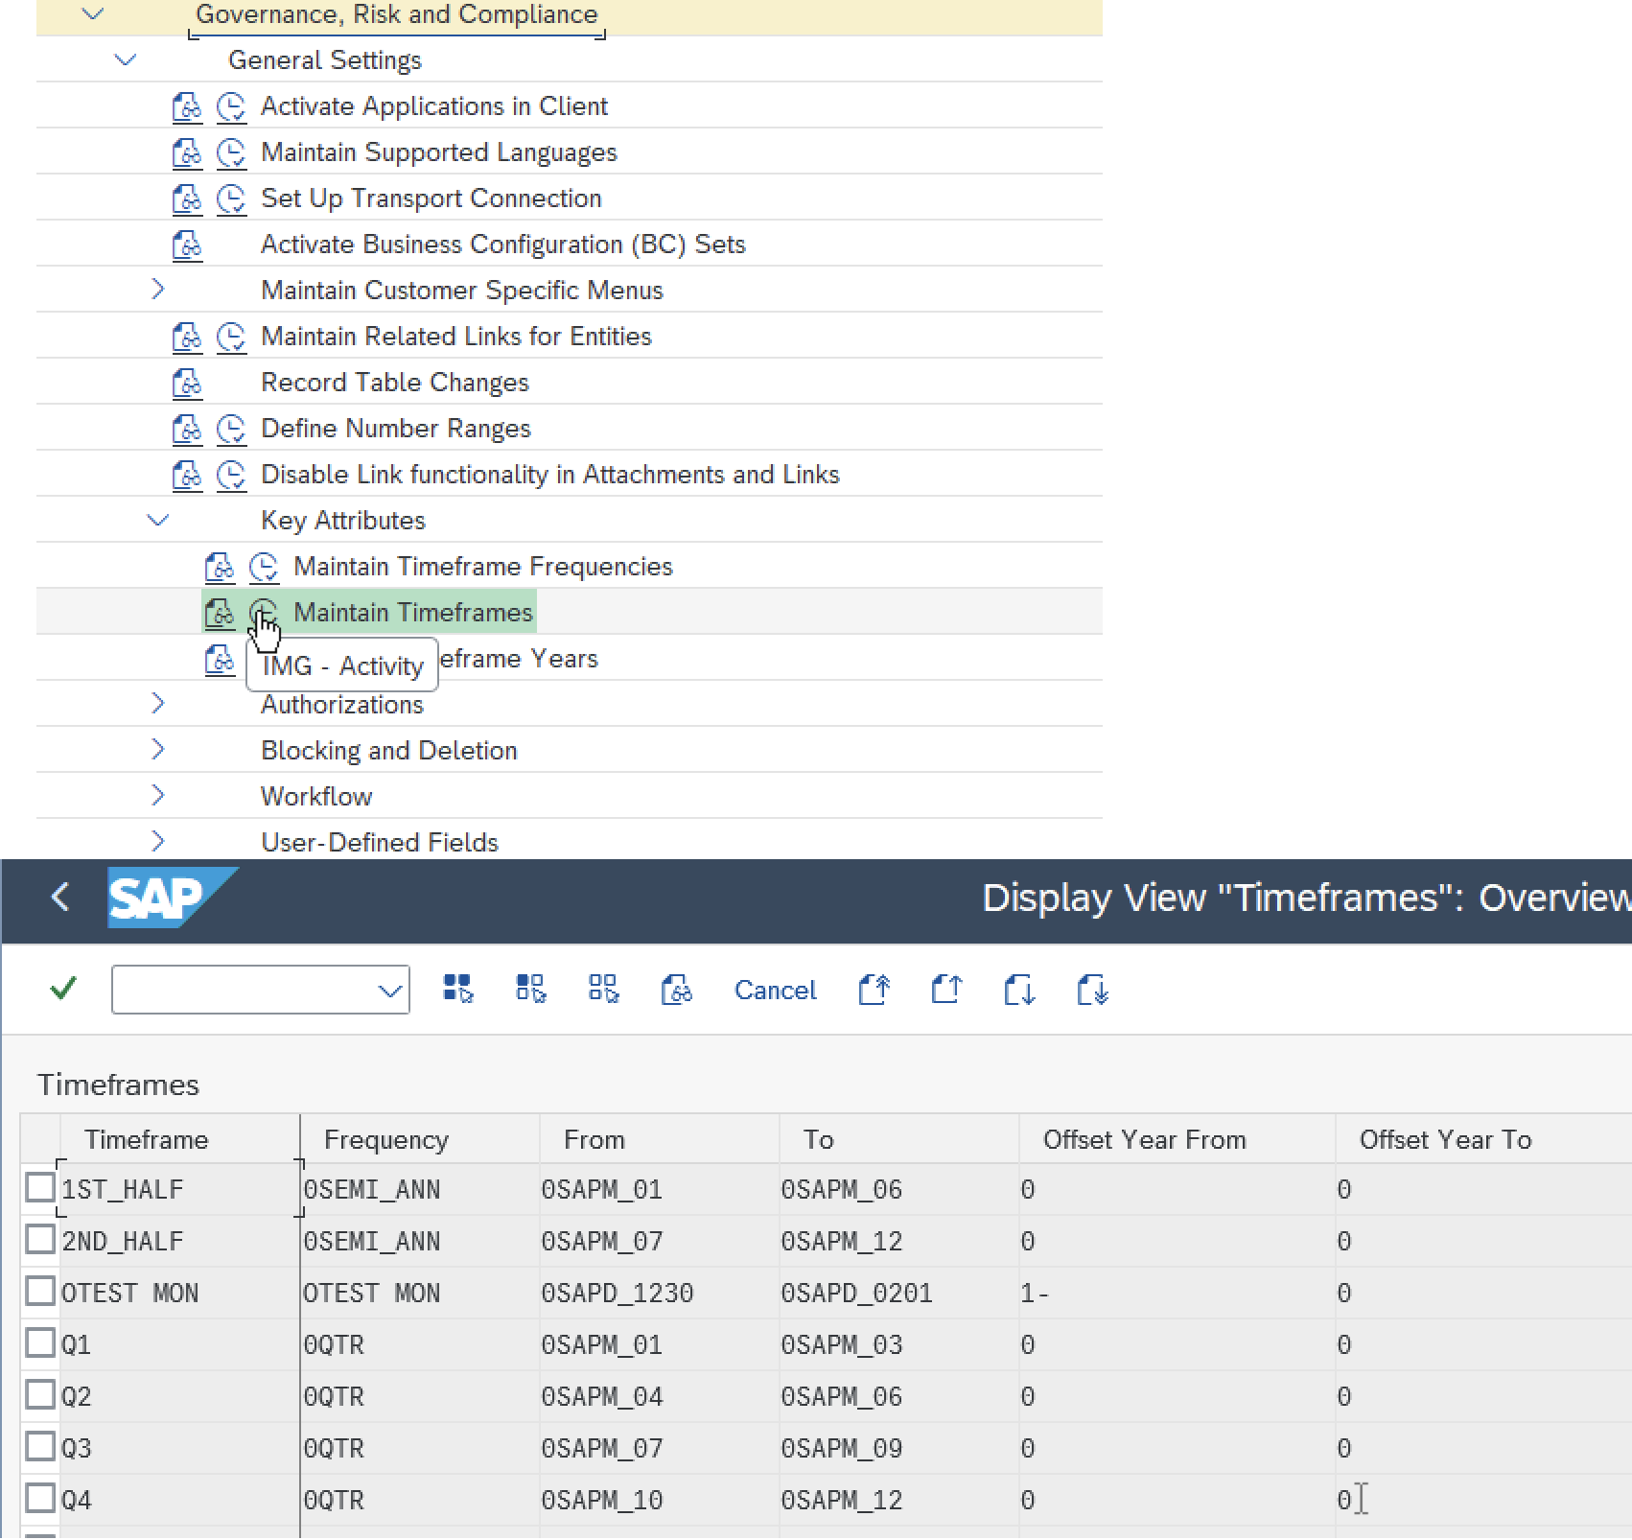Expand the Workflow node
The image size is (1632, 1540).
pos(158,796)
